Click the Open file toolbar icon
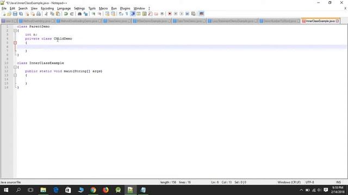The height and width of the screenshot is (195, 348). (x=9, y=14)
